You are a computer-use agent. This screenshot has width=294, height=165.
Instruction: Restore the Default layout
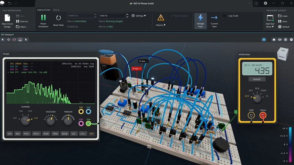click(284, 27)
